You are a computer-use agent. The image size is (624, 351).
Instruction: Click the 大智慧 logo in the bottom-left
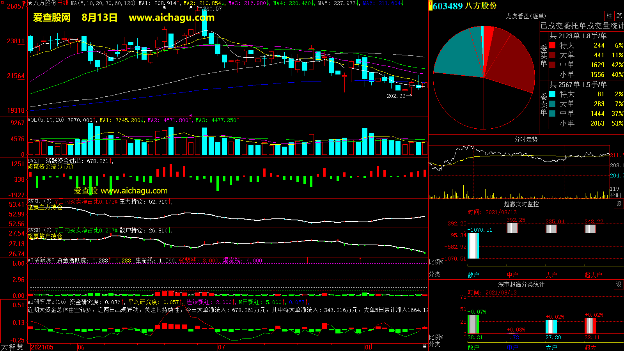tap(12, 347)
